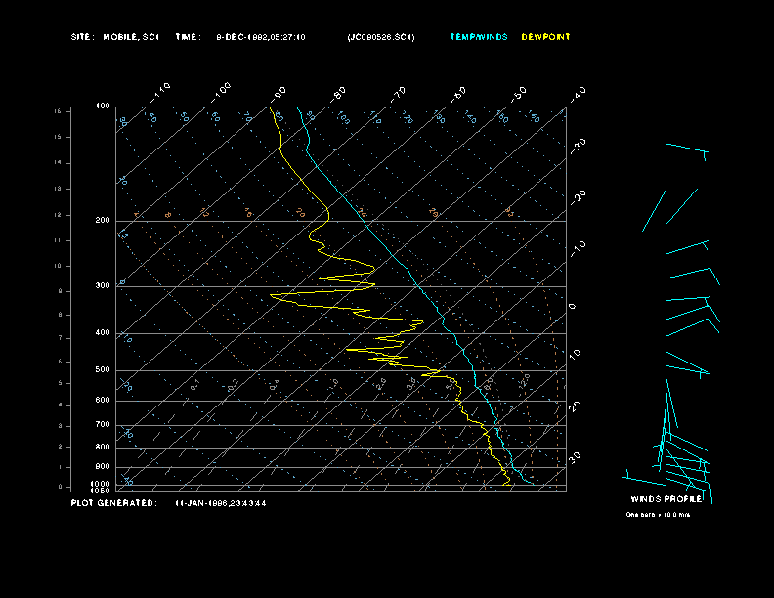
Task: Click the SITE label in header
Action: point(82,37)
